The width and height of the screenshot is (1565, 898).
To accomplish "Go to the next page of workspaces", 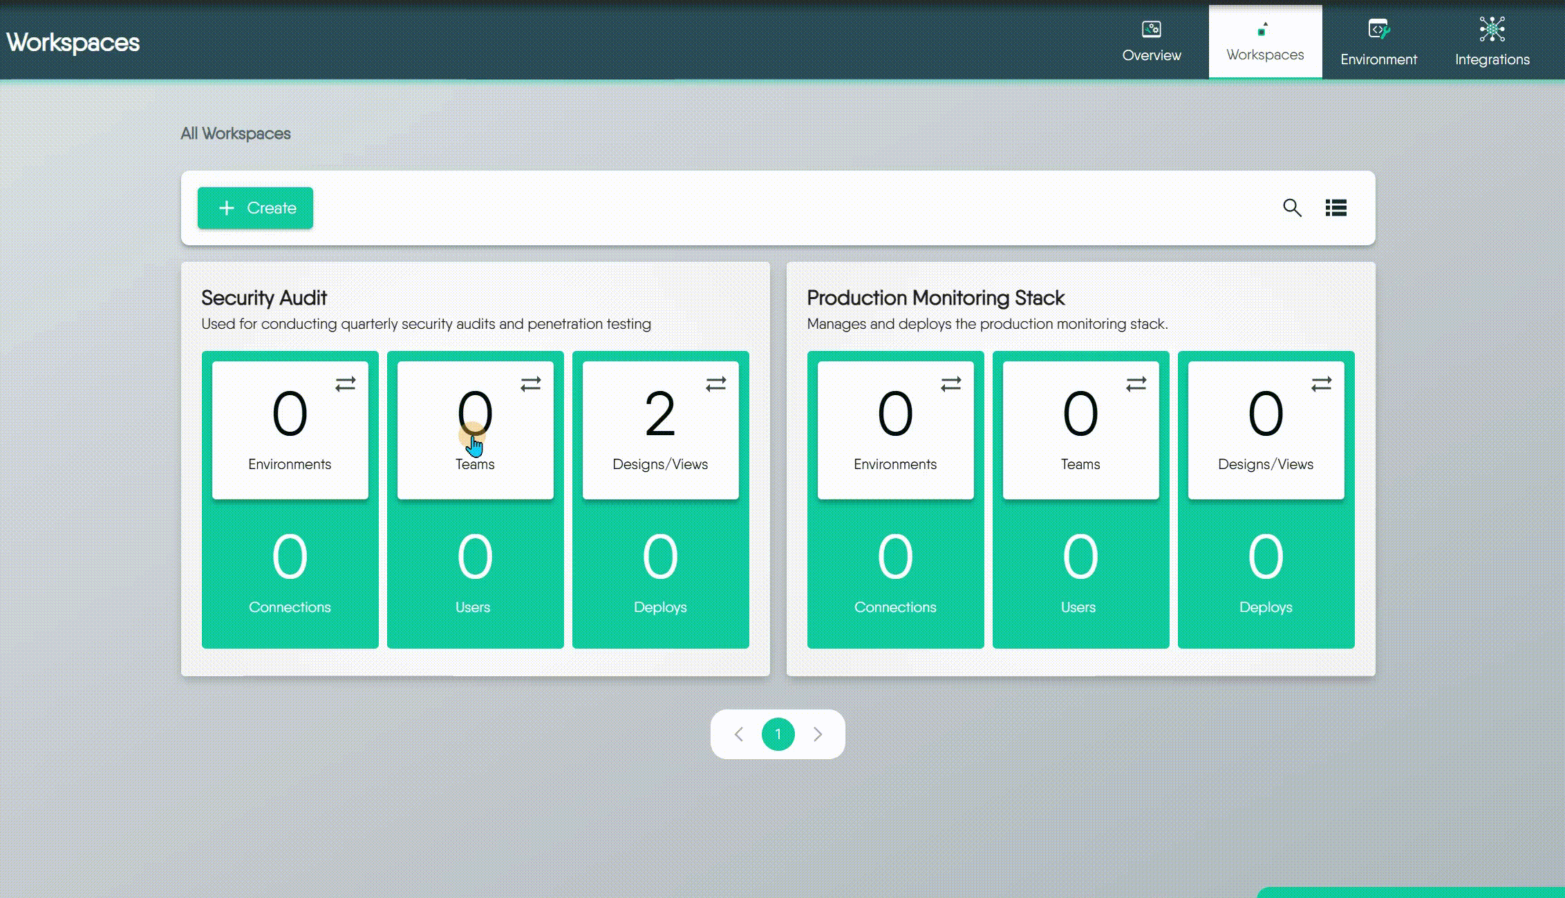I will 818,734.
